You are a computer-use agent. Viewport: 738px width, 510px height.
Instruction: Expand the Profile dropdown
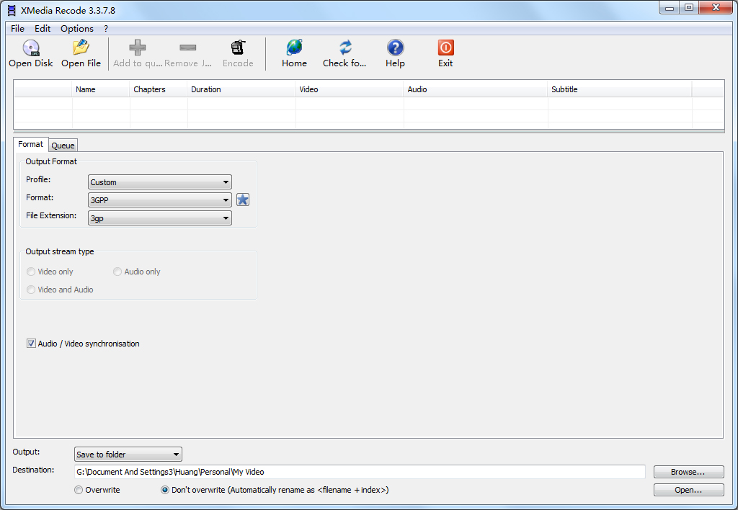159,182
